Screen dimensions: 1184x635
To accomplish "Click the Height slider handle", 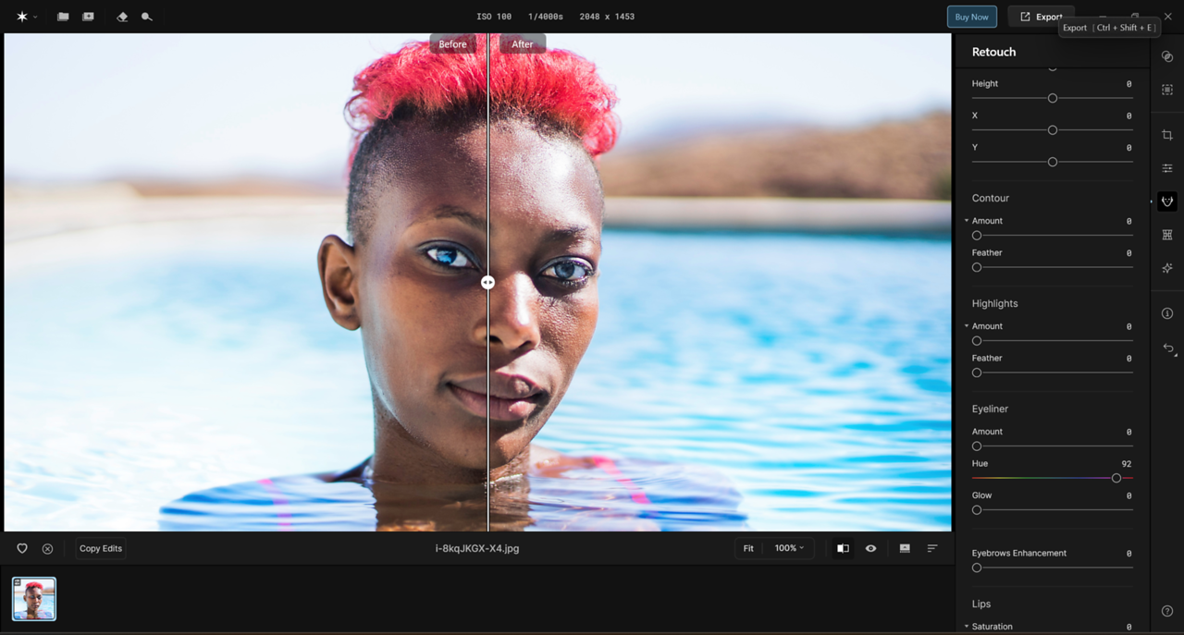I will click(1053, 98).
